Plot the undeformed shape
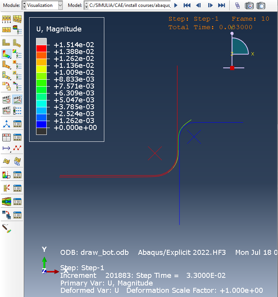 pyautogui.click(x=7, y=43)
